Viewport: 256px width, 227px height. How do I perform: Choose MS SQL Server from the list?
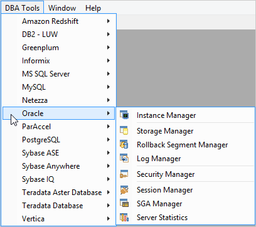pyautogui.click(x=58, y=74)
